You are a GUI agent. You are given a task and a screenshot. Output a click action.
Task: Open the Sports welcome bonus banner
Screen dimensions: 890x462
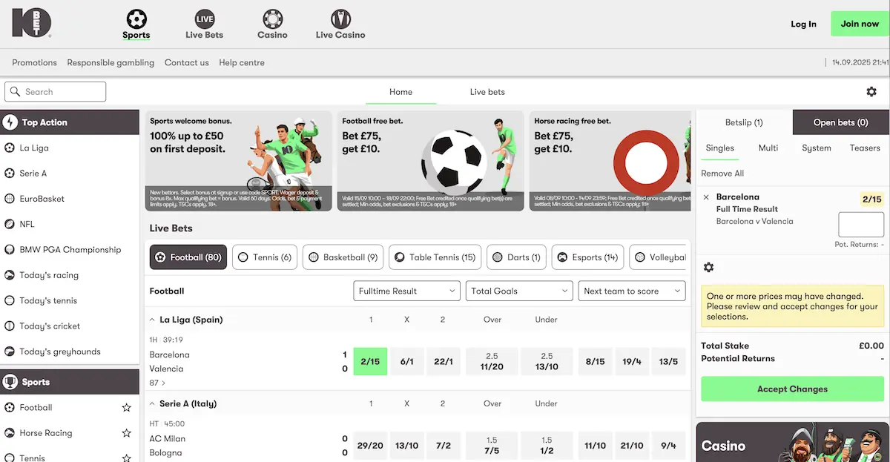click(238, 161)
